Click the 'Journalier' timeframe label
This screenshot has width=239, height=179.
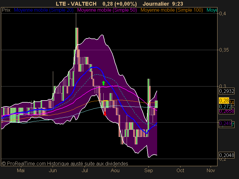156,4
